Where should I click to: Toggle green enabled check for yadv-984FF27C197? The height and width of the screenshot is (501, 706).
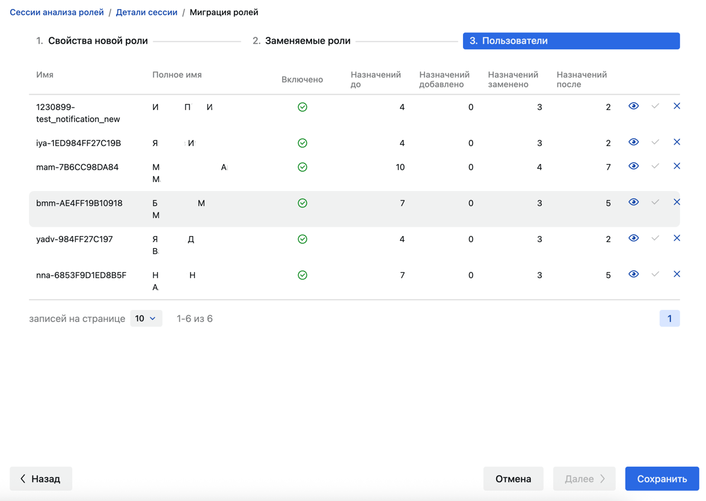click(x=302, y=239)
